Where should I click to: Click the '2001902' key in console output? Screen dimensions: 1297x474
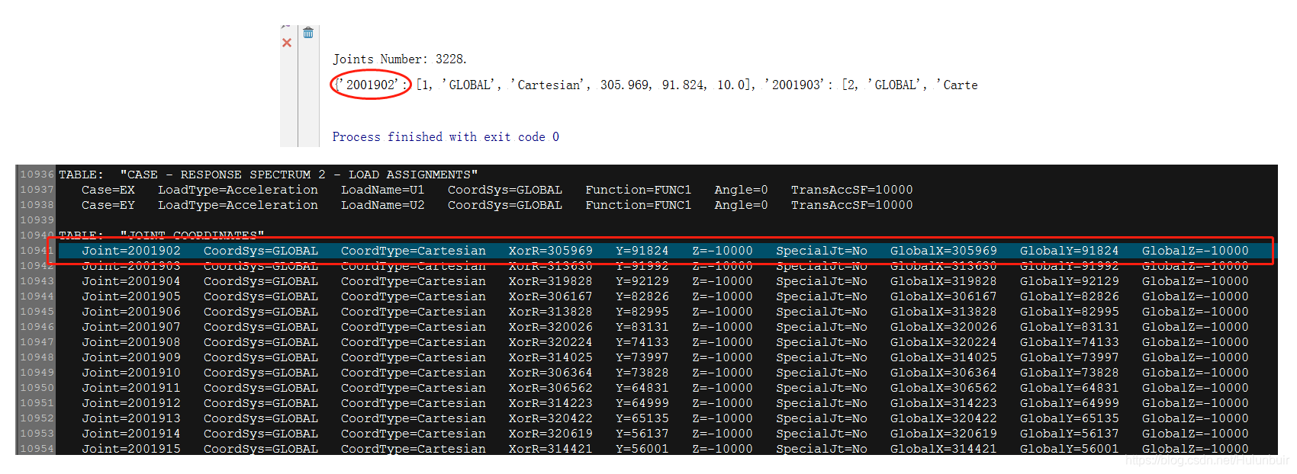[371, 85]
